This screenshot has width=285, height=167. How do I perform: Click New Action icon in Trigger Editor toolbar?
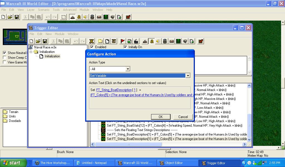tap(136, 41)
